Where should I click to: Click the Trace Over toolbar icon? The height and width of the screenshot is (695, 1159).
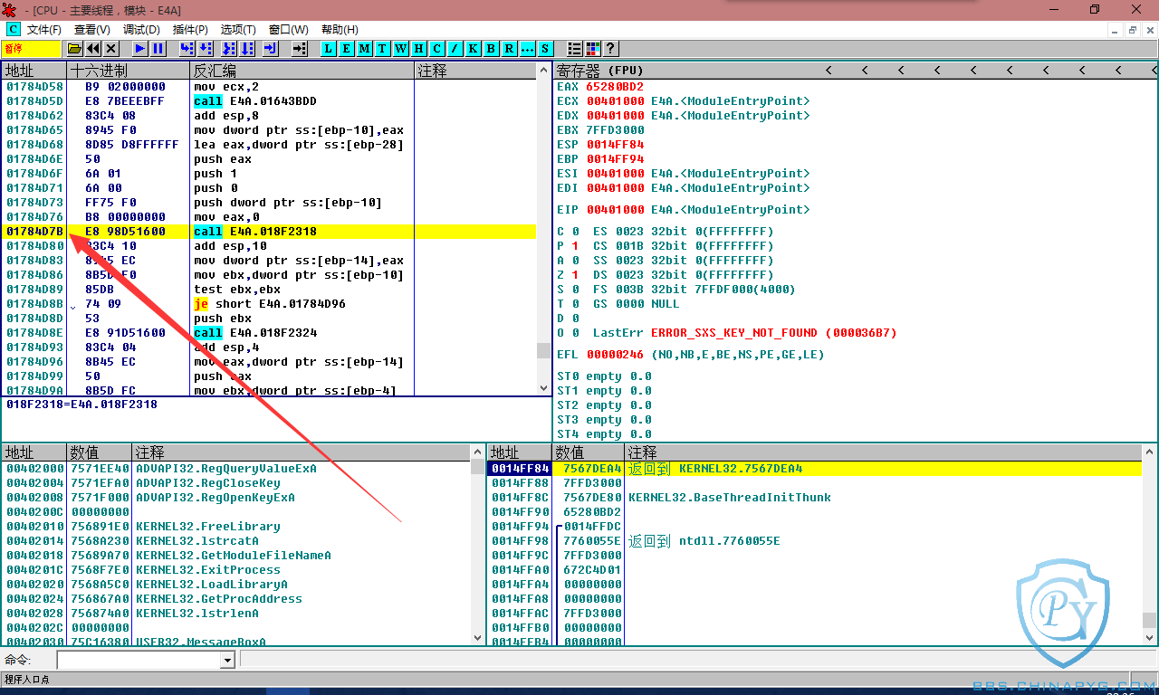coord(247,48)
